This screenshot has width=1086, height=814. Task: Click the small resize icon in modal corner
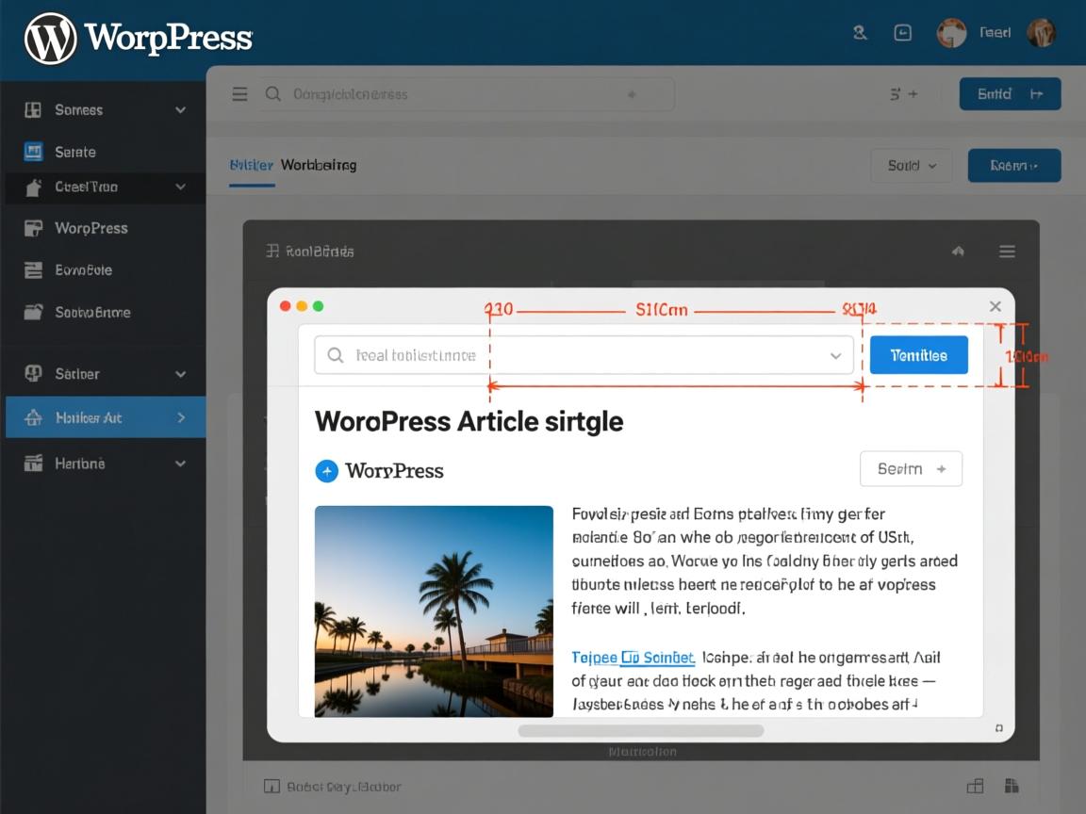pos(998,728)
